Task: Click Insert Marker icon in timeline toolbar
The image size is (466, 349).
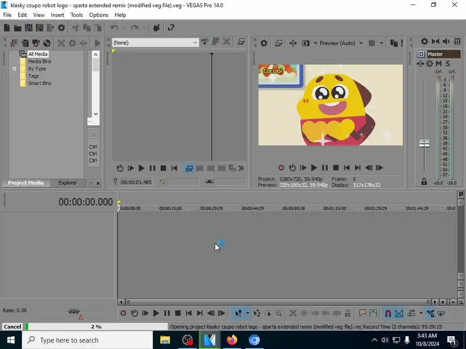Action: click(362, 313)
